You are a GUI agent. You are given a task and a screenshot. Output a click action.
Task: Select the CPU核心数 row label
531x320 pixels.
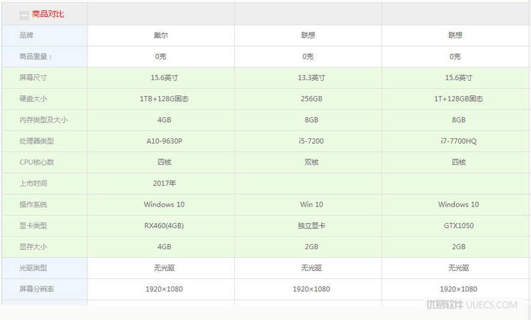coord(37,162)
